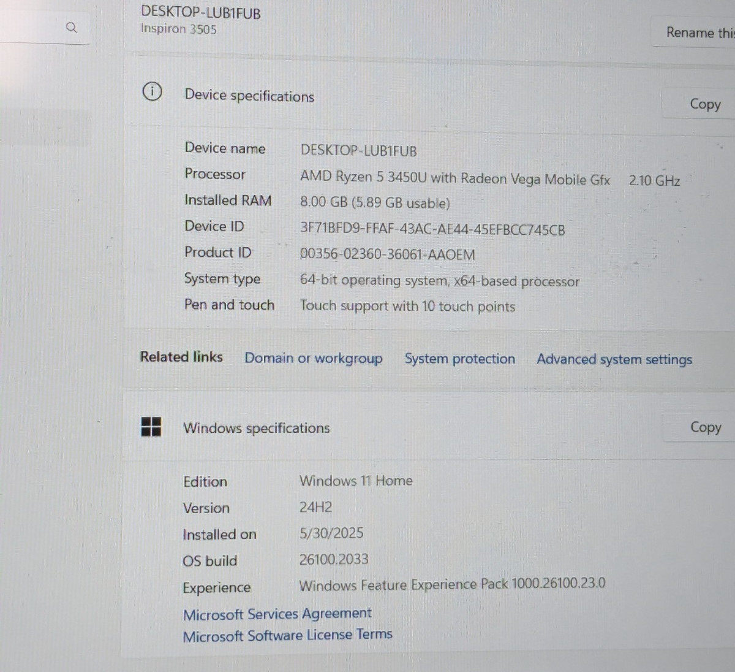Viewport: 735px width, 672px height.
Task: Click the Edition label
Action: pyautogui.click(x=205, y=482)
